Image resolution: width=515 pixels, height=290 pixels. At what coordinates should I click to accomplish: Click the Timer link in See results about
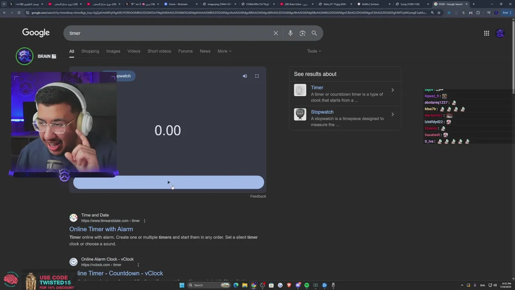click(x=317, y=87)
